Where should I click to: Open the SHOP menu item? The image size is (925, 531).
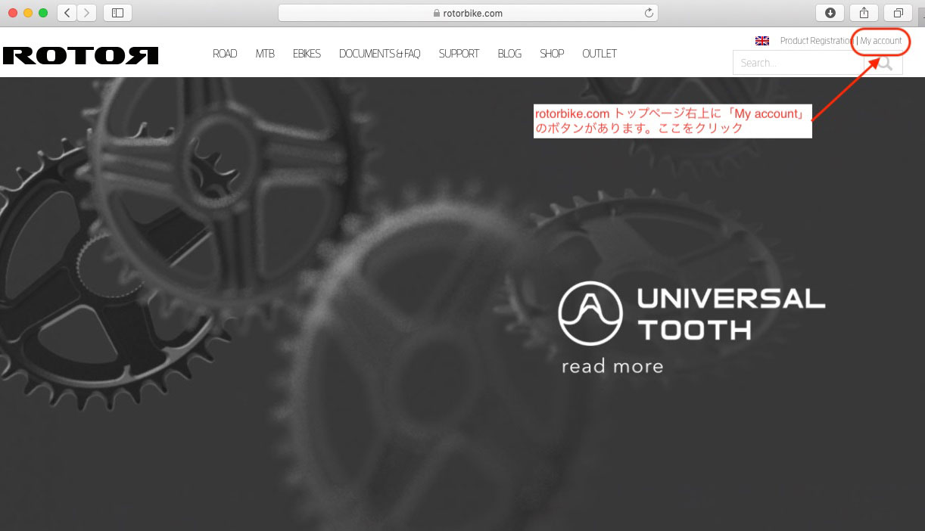click(552, 54)
